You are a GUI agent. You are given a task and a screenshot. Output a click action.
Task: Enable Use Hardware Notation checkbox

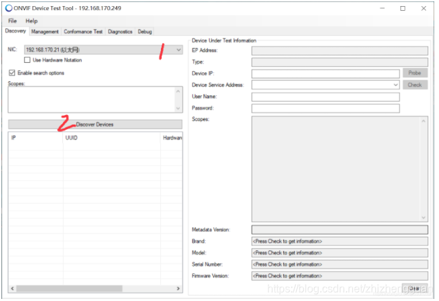pyautogui.click(x=27, y=60)
